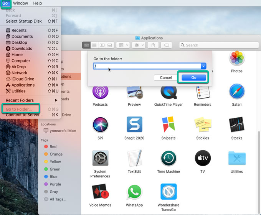Choose iCloud Drive in the Go menu
This screenshot has width=261, height=215.
click(31, 79)
